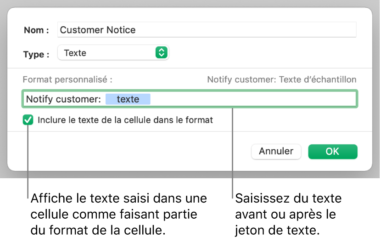This screenshot has width=380, height=243.
Task: Click the green arrows on the Type popup
Action: click(161, 53)
